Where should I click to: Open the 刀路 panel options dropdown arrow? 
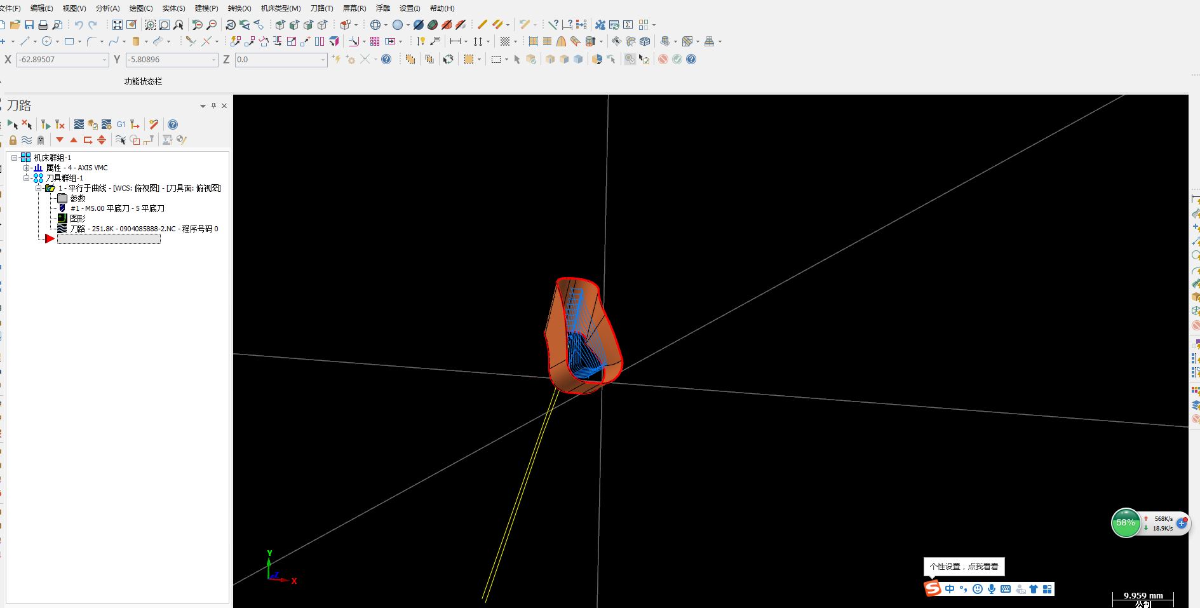[202, 106]
